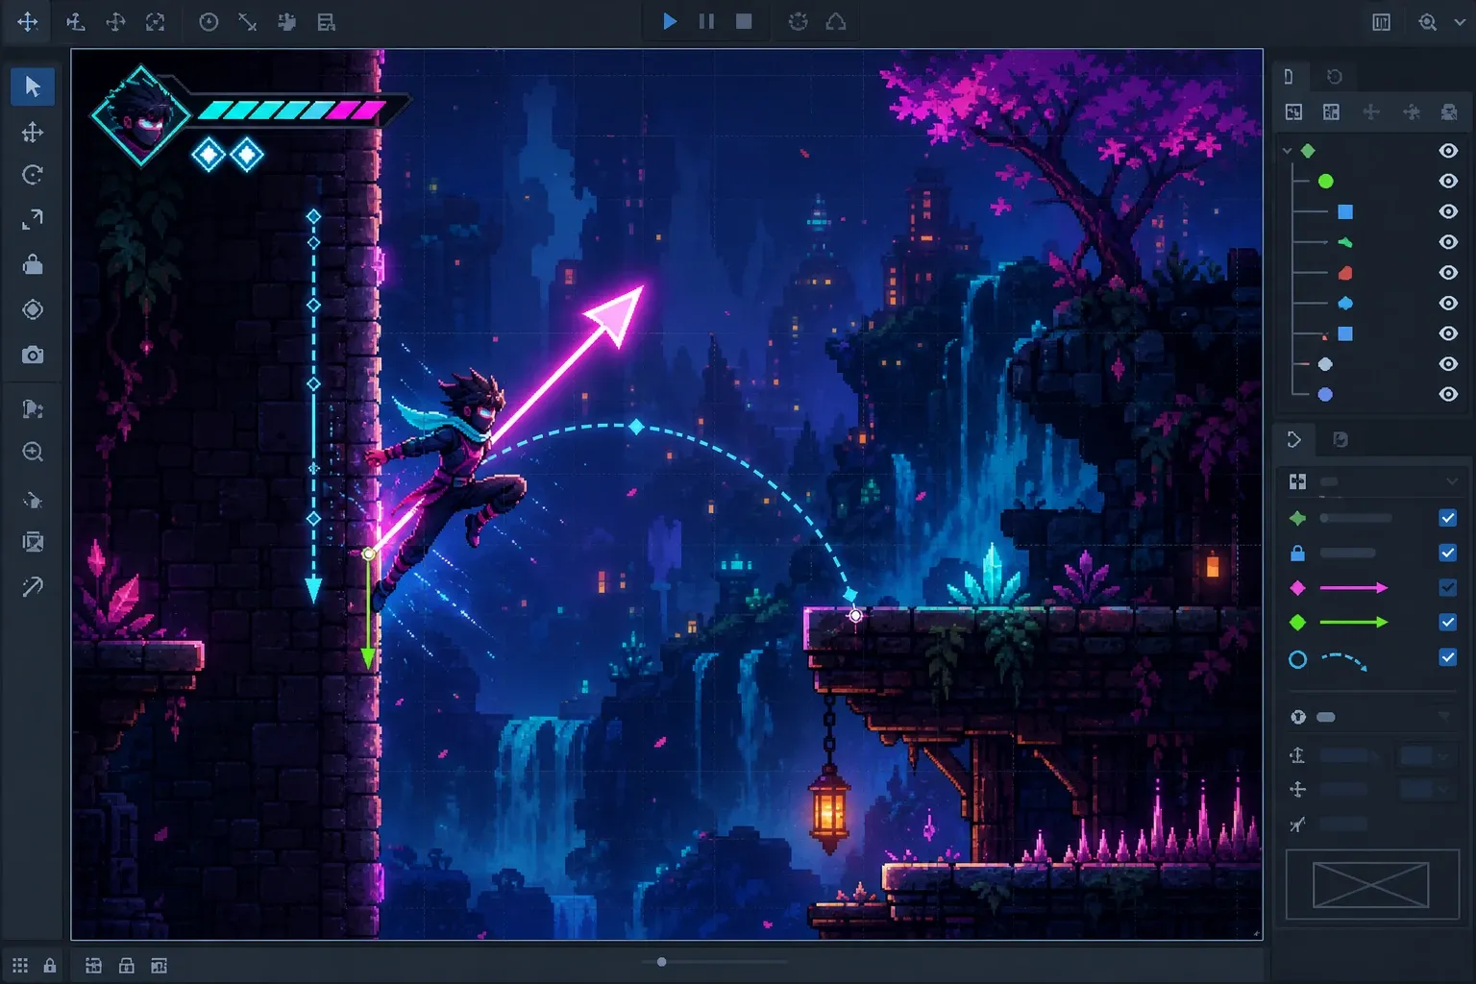Select the rotate tool in left toolbar
1476x984 pixels.
point(33,175)
